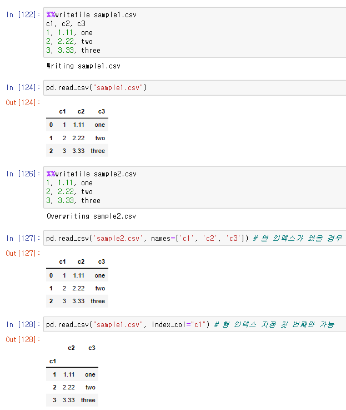Viewport: 346px width, 410px height.
Task: Click c1 column header in Out[124] table
Action: click(x=62, y=112)
